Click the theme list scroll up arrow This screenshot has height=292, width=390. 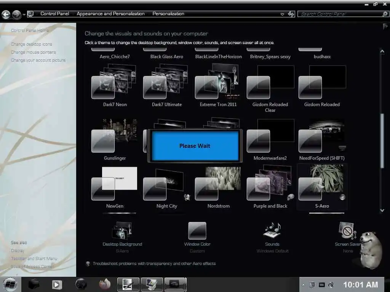coord(382,51)
